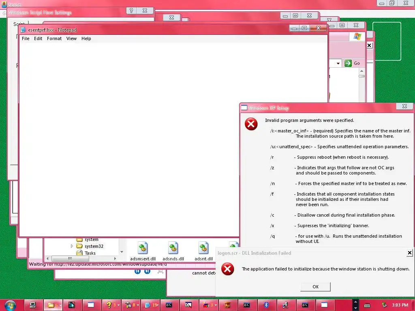Open the help group taskbar dropdown arrow
Screen dimensions: 415x311
coord(119,305)
